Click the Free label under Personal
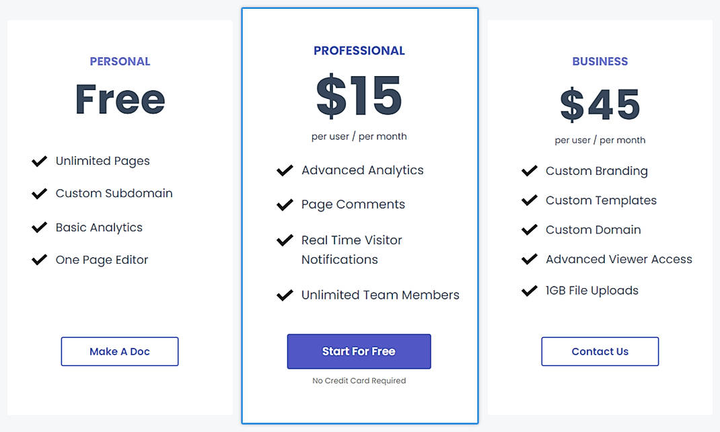 coord(120,99)
